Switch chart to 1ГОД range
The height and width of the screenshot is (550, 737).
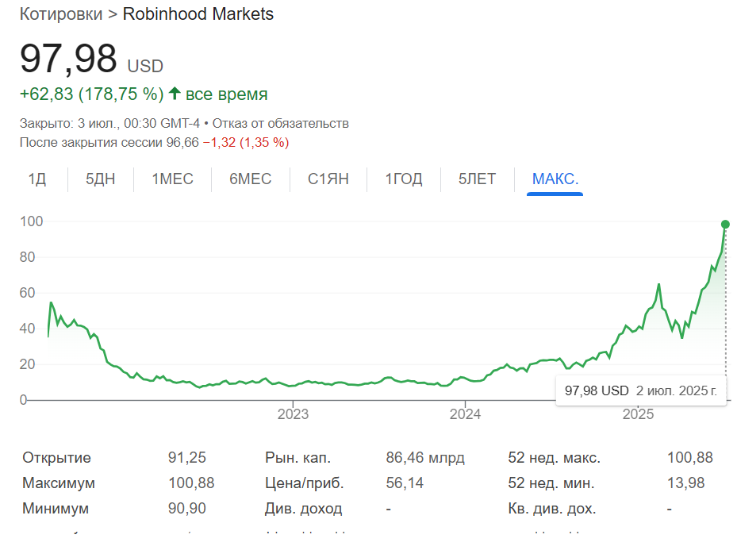404,179
